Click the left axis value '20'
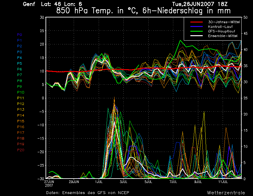This screenshot has width=253, height=196. (x=42, y=44)
